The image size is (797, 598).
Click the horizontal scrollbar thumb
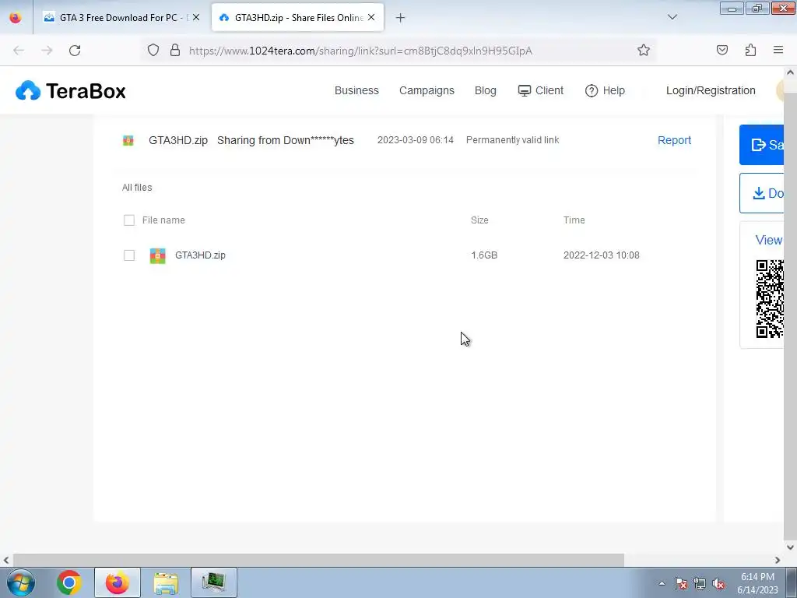(x=318, y=560)
